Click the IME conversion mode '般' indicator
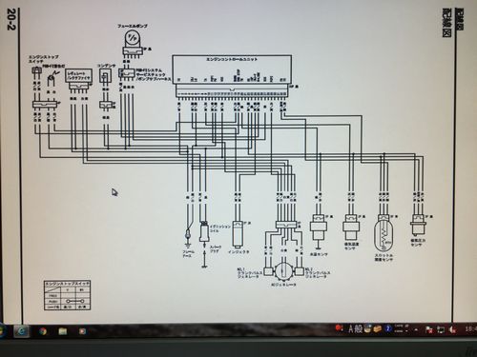 [x=359, y=329]
